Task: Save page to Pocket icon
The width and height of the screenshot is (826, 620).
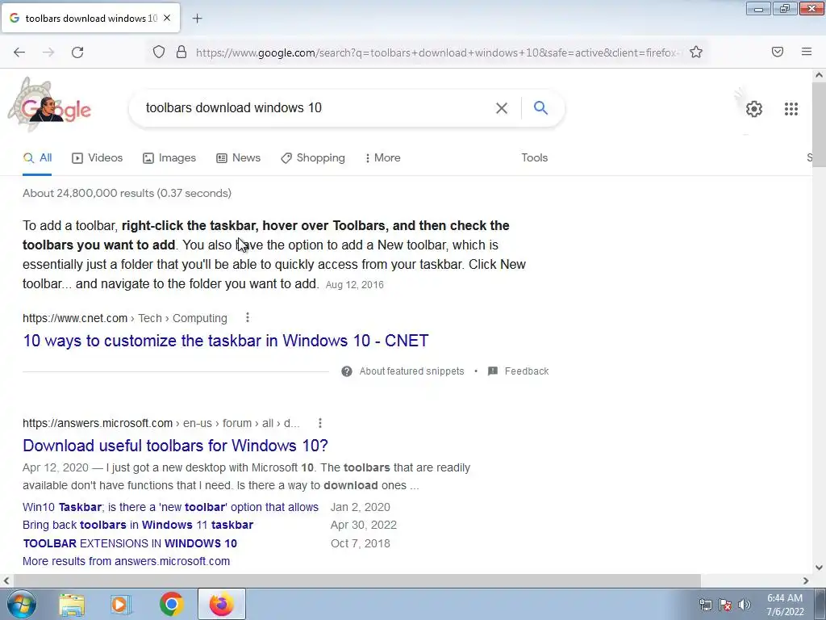Action: pyautogui.click(x=778, y=52)
